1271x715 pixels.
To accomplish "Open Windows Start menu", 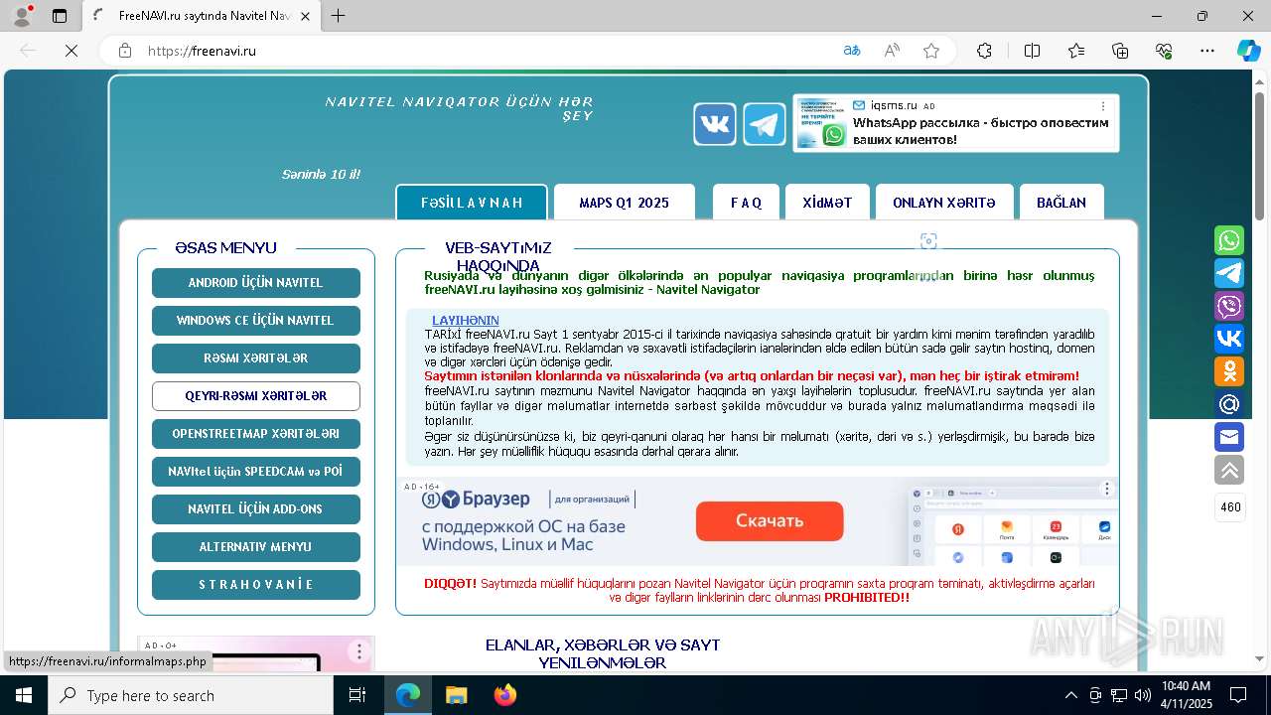I will click(24, 695).
